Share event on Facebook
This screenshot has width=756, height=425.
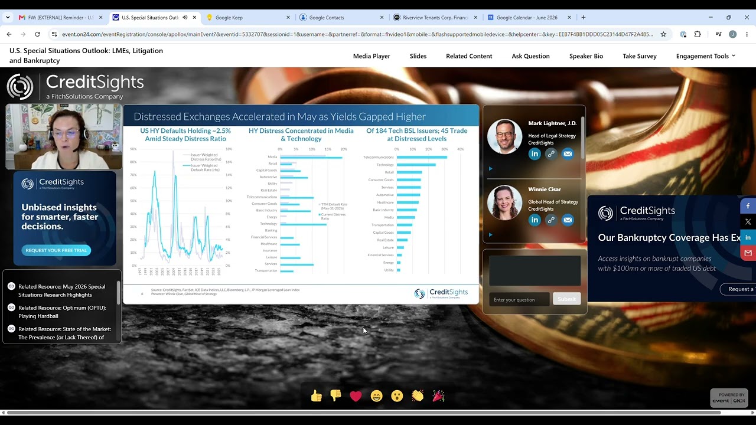click(x=748, y=206)
